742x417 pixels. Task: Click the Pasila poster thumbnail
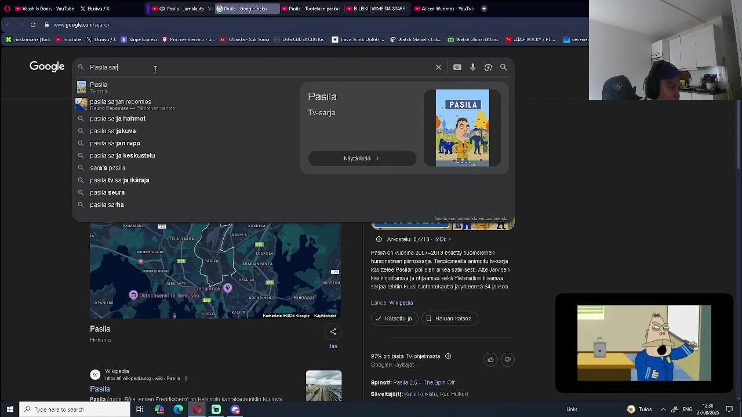[x=463, y=128]
